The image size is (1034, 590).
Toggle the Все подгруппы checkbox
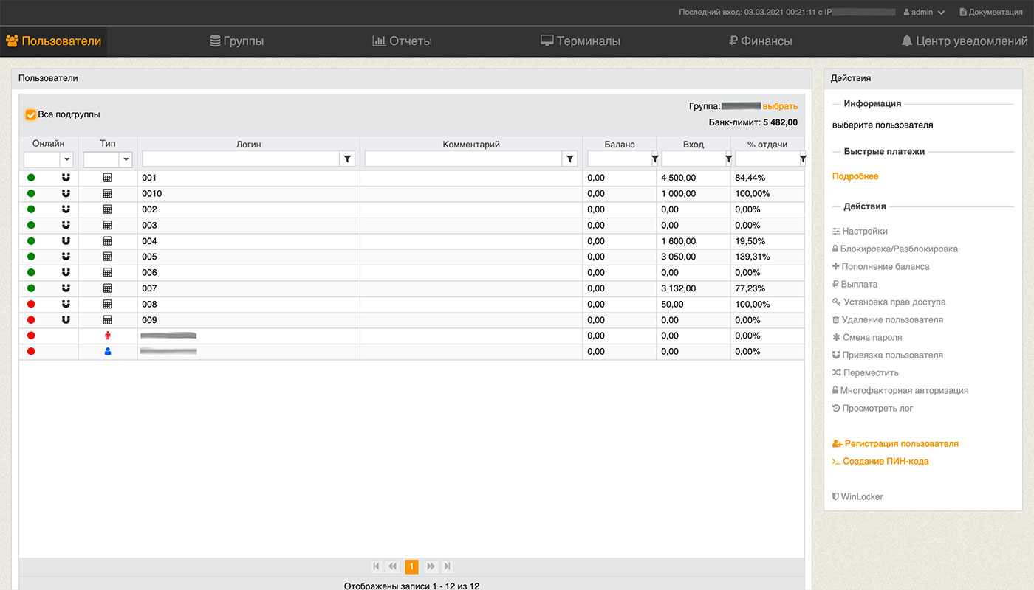(x=31, y=115)
